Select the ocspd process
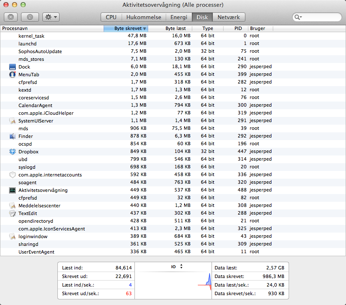 (173, 144)
